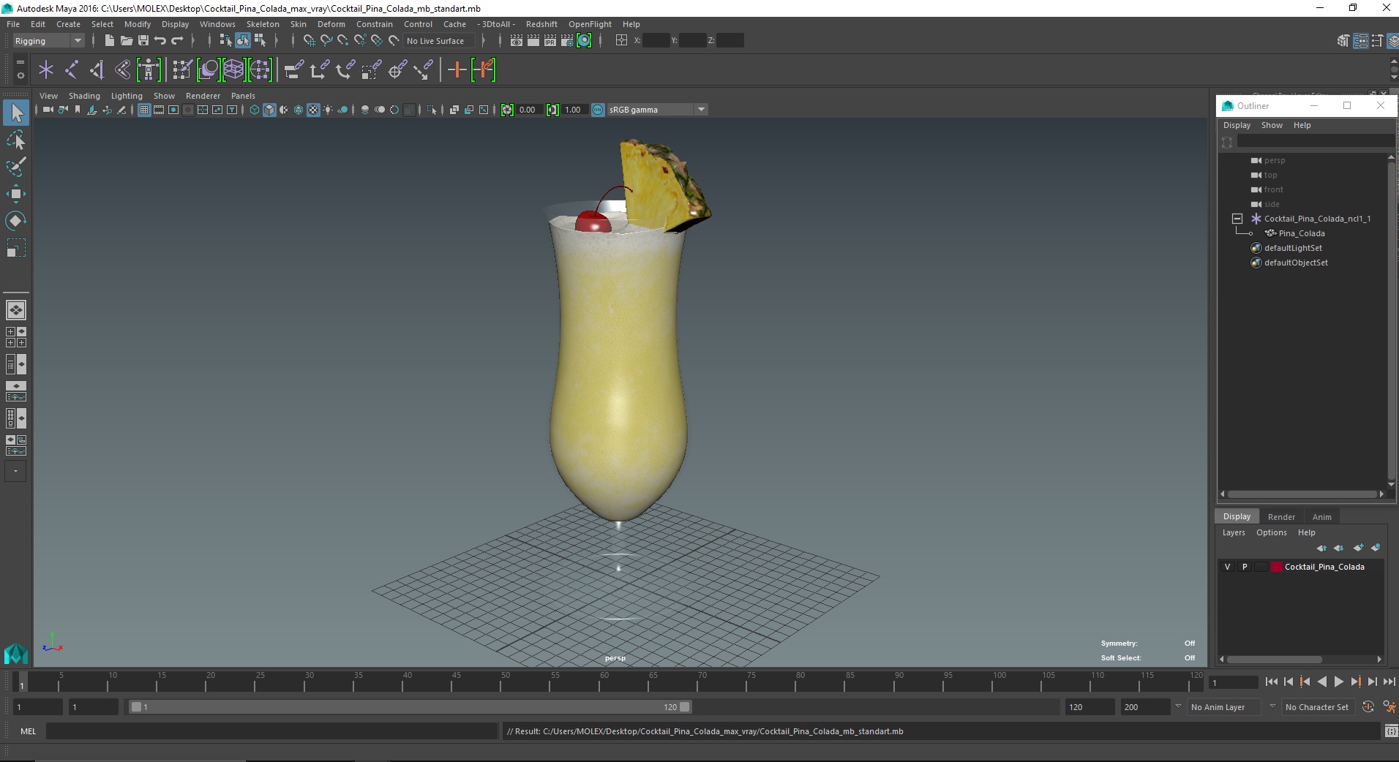Open the Redshift menu

point(541,24)
